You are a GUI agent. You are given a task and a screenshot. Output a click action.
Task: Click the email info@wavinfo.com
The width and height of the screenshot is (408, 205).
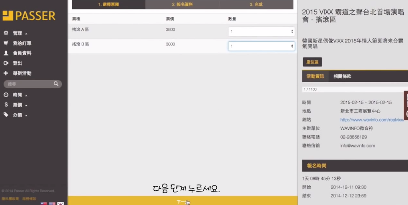(357, 145)
